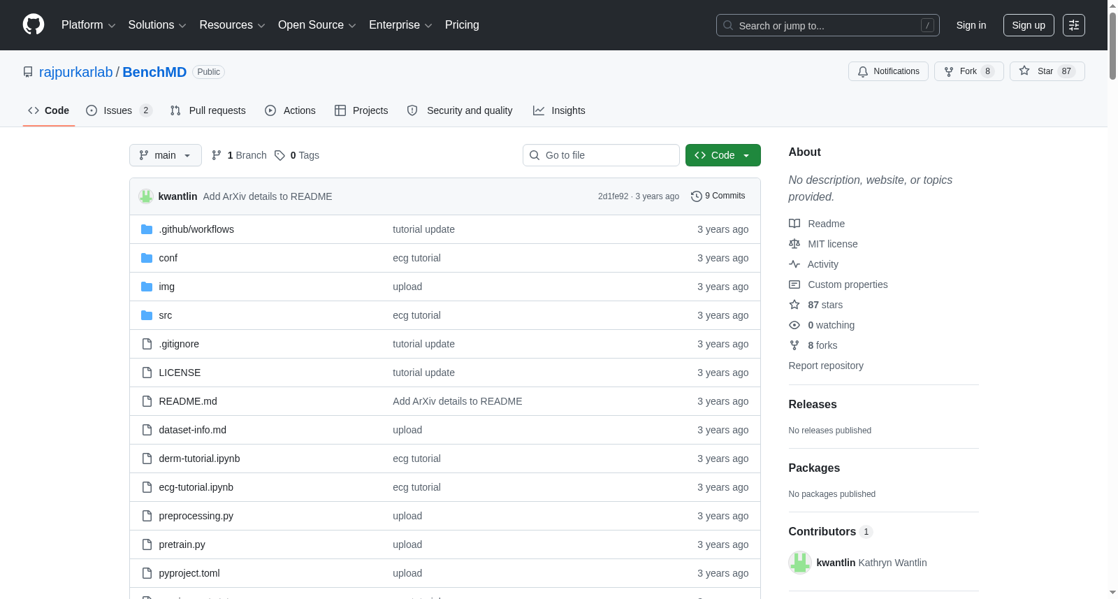Star the BenchMD repository
1118x599 pixels.
click(x=1047, y=71)
